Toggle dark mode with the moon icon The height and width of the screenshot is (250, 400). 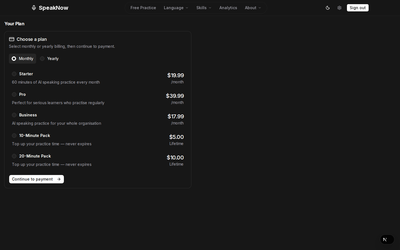click(328, 8)
